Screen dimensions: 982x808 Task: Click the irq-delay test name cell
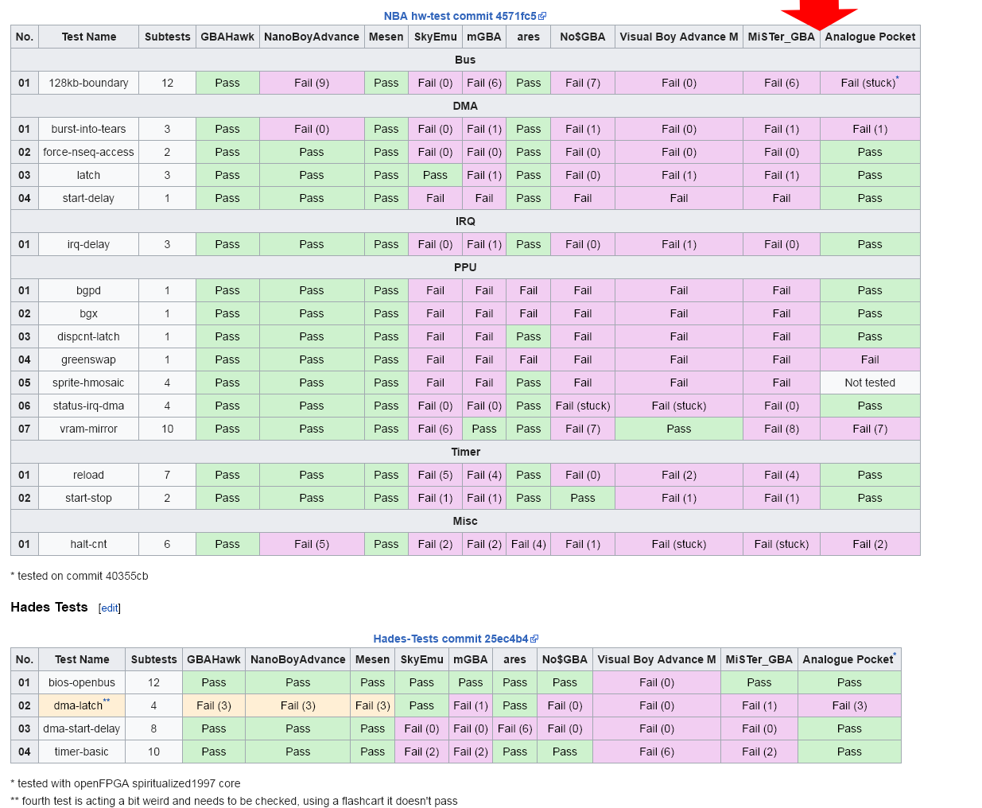(88, 244)
